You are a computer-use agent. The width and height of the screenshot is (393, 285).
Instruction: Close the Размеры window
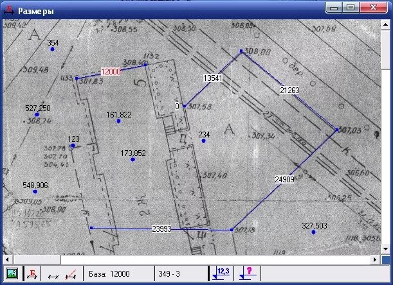pos(373,8)
